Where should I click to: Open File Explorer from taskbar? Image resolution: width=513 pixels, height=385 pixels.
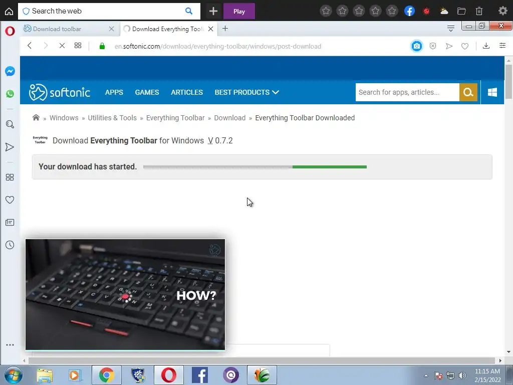click(x=45, y=375)
